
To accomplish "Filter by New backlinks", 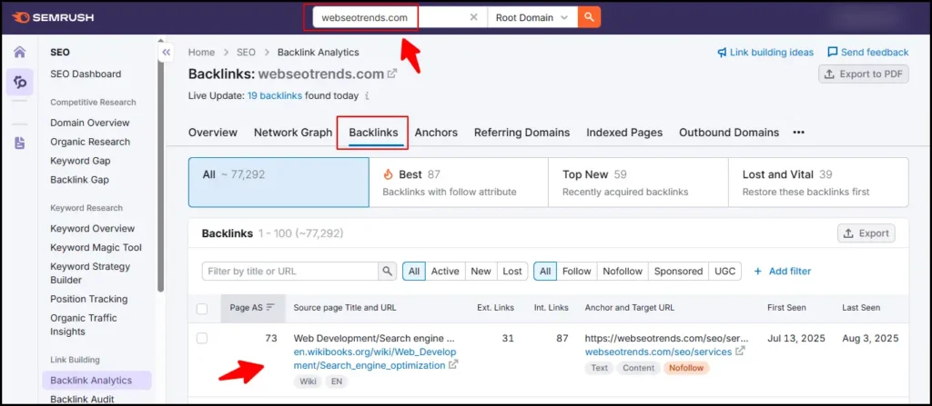I will coord(481,272).
